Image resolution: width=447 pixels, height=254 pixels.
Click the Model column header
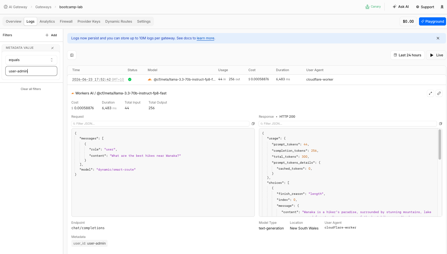pyautogui.click(x=152, y=70)
